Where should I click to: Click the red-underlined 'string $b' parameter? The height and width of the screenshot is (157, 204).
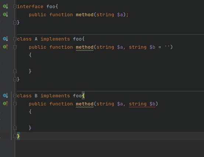142,104
